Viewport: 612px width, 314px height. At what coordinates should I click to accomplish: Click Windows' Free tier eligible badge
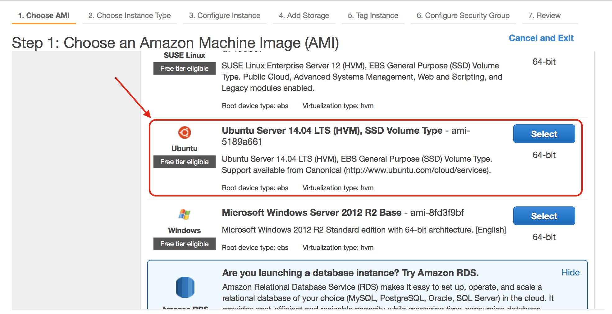(184, 244)
